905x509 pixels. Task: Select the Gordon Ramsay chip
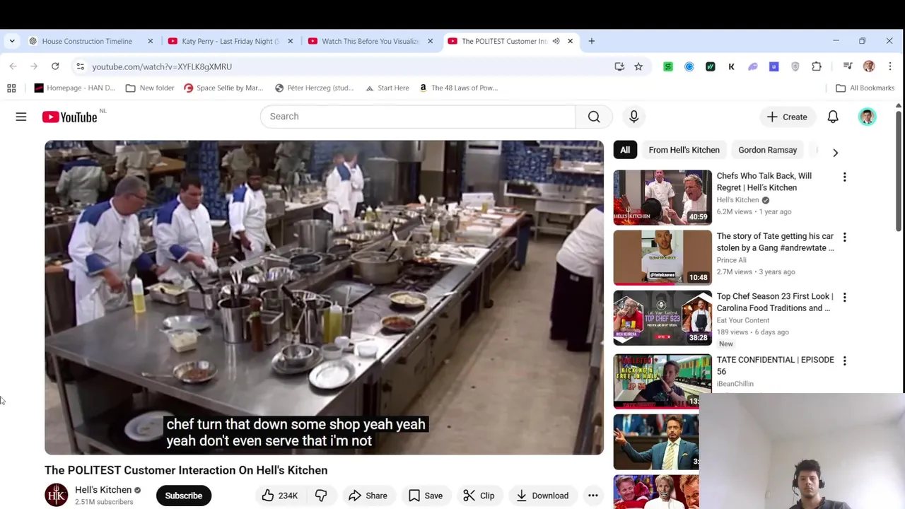coord(767,150)
